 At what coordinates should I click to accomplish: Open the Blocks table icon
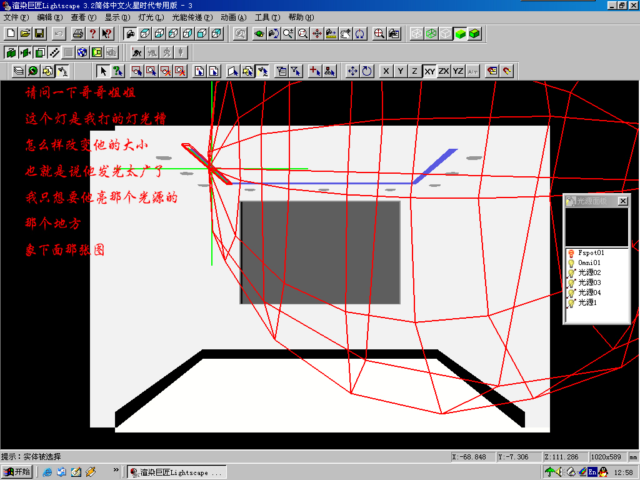click(47, 71)
